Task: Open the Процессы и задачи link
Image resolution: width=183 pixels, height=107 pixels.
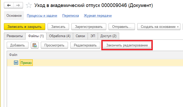Action: tap(42, 16)
